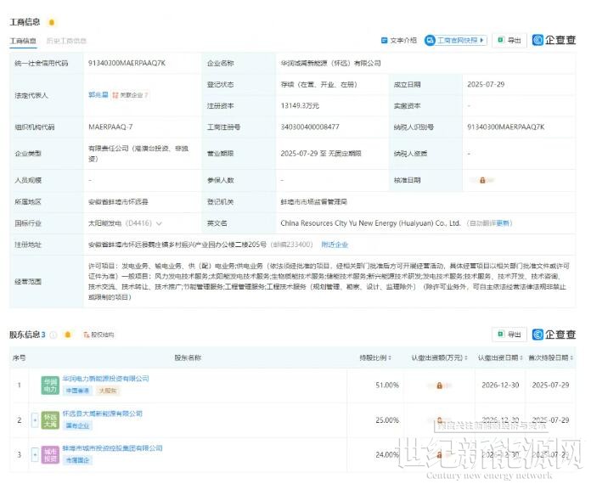Export business info with top 导出 button

[x=509, y=41]
